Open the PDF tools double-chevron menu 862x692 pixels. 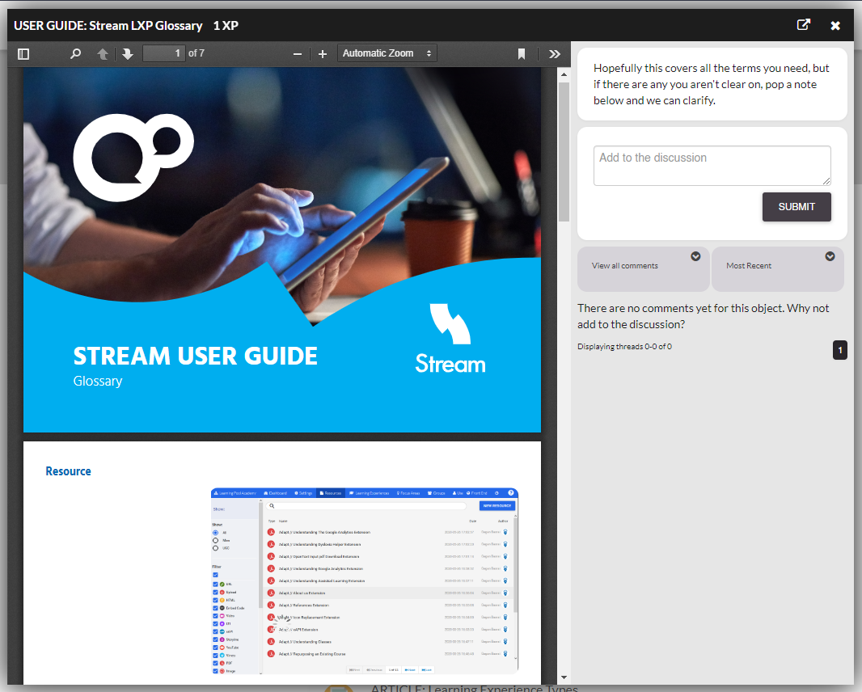point(554,54)
